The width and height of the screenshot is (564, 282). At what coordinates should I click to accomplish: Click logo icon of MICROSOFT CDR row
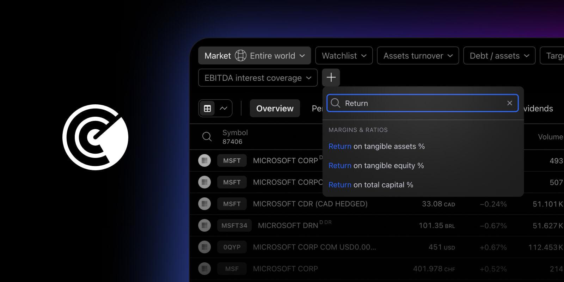204,204
